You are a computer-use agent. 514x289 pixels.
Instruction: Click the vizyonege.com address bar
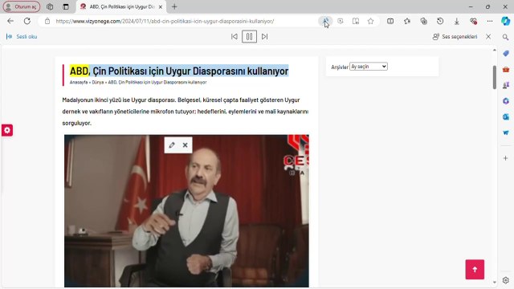click(x=165, y=22)
